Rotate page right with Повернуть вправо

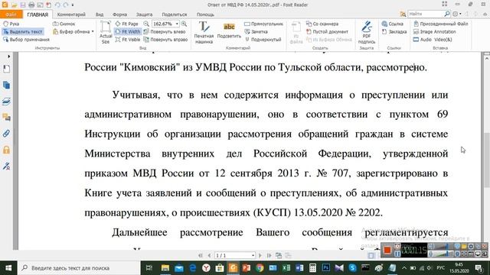[165, 40]
